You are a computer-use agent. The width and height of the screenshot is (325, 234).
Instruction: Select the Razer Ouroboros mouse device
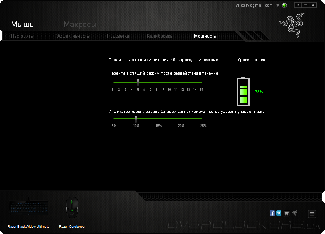point(72,207)
